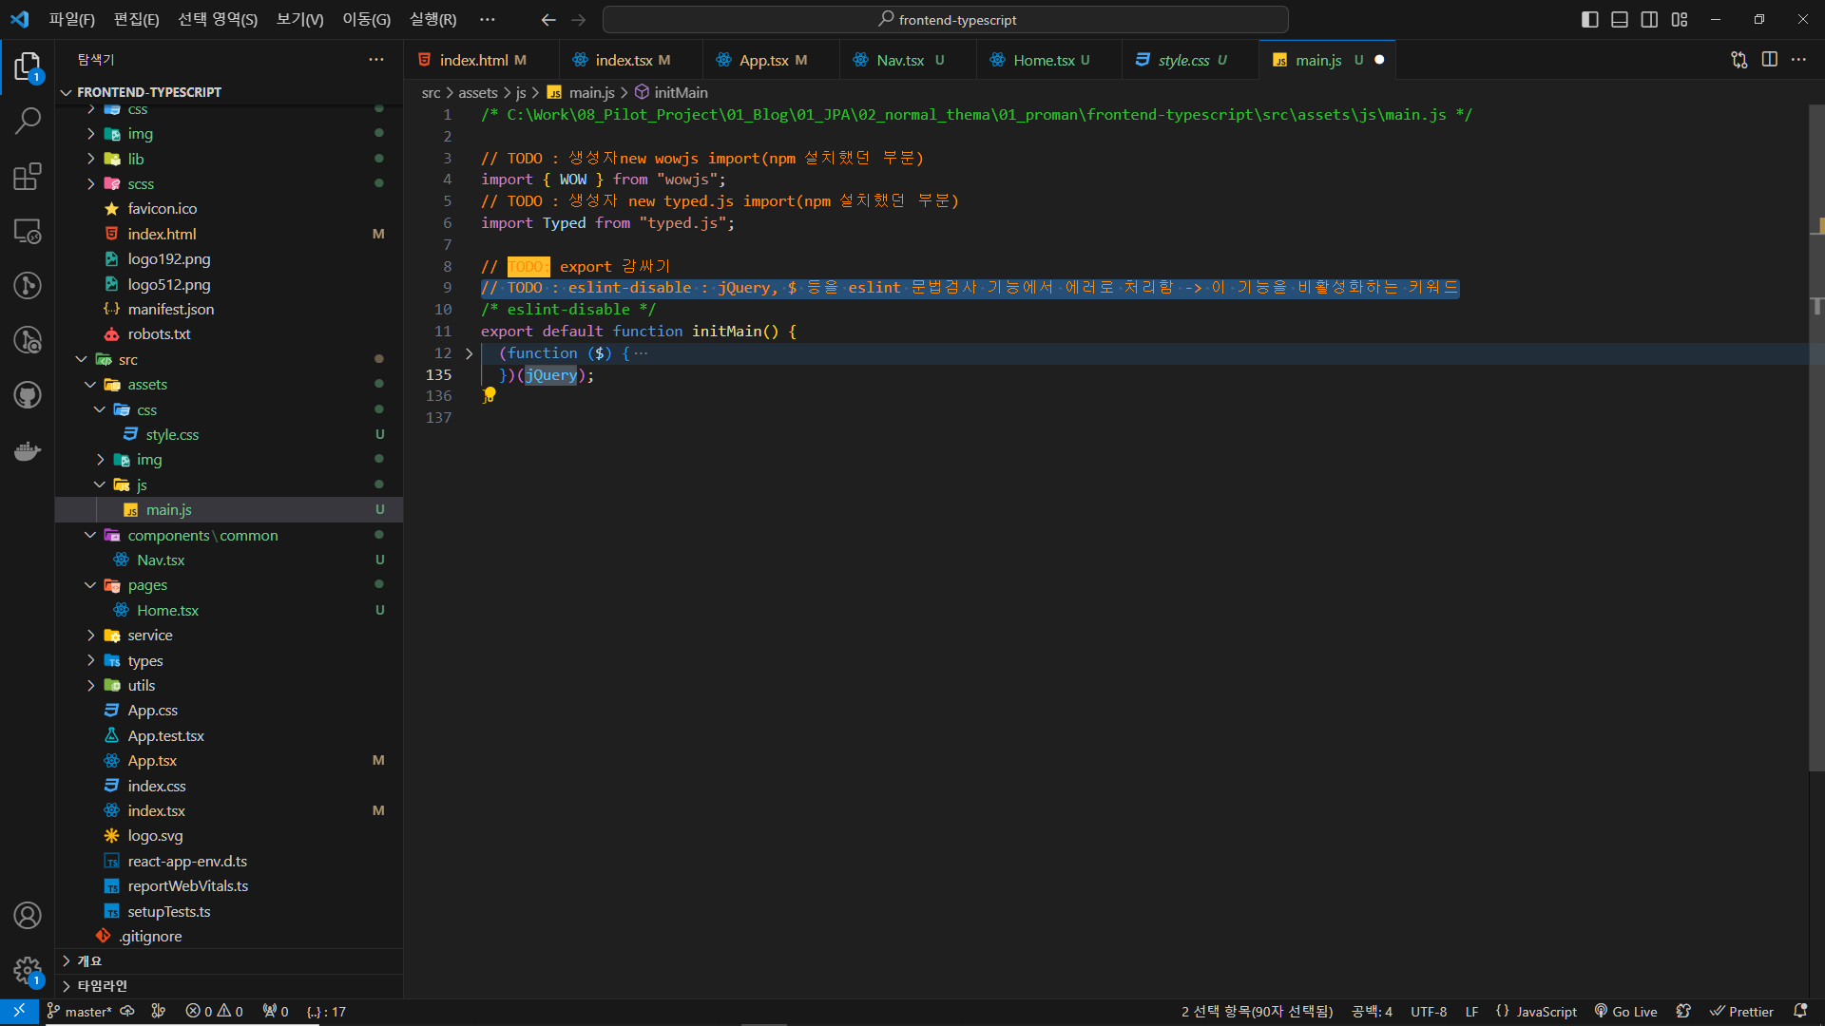Open the Search view in activity bar

tap(28, 121)
